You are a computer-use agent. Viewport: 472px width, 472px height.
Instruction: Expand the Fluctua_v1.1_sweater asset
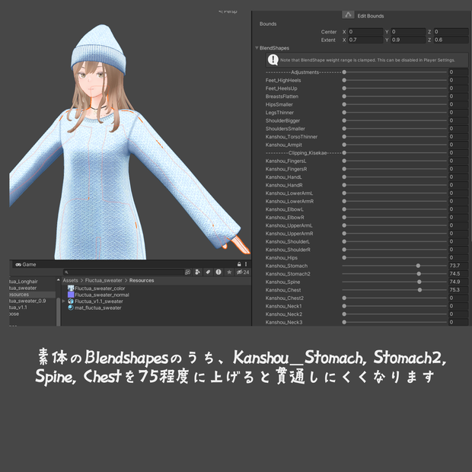click(63, 301)
